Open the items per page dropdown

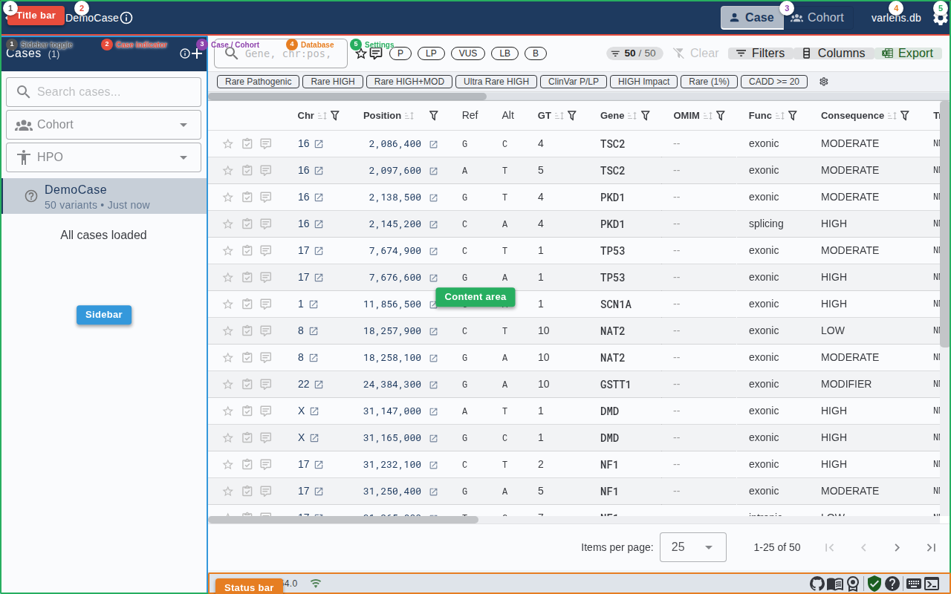click(692, 547)
